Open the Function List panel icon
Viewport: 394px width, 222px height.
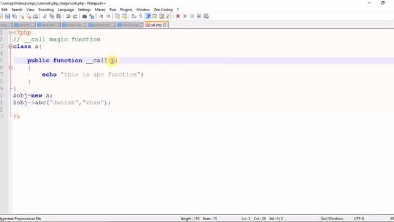point(169,17)
